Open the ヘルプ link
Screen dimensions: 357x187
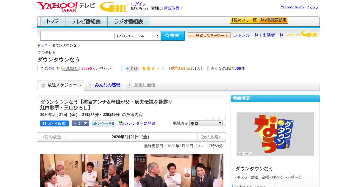pyautogui.click(x=313, y=7)
